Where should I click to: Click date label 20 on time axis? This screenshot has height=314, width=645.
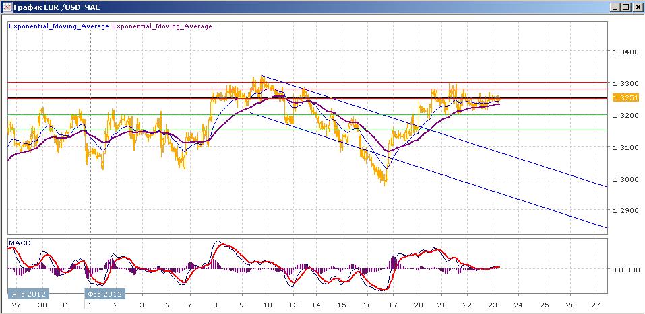click(x=419, y=306)
